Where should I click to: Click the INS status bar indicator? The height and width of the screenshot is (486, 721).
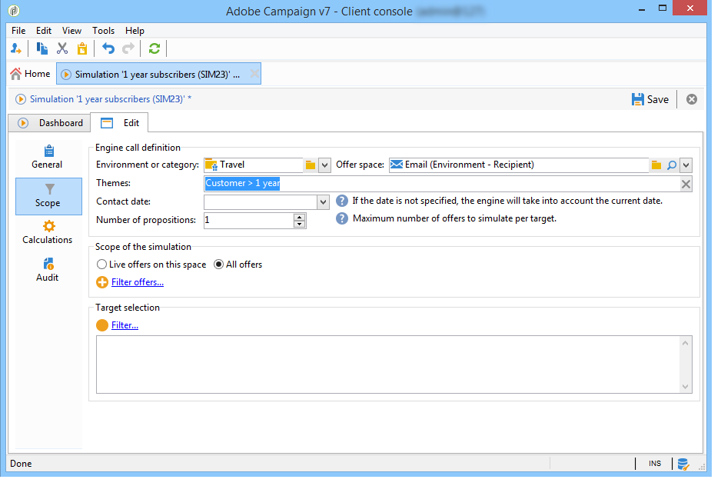click(655, 464)
